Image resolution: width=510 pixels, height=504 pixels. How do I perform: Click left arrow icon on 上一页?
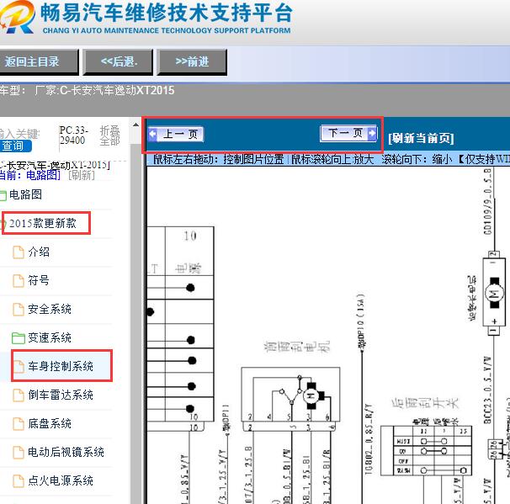pyautogui.click(x=152, y=134)
